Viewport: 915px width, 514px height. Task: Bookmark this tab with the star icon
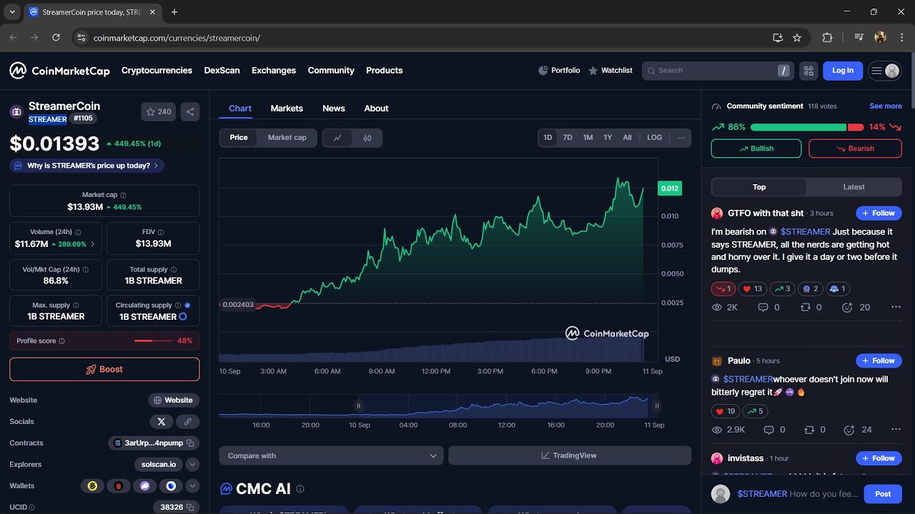[x=797, y=38]
